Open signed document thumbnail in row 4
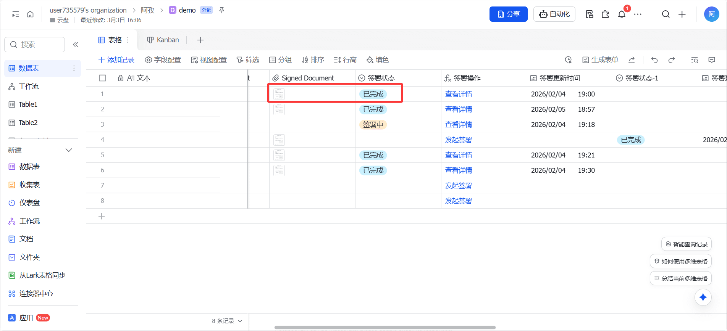The width and height of the screenshot is (727, 331). pos(279,140)
